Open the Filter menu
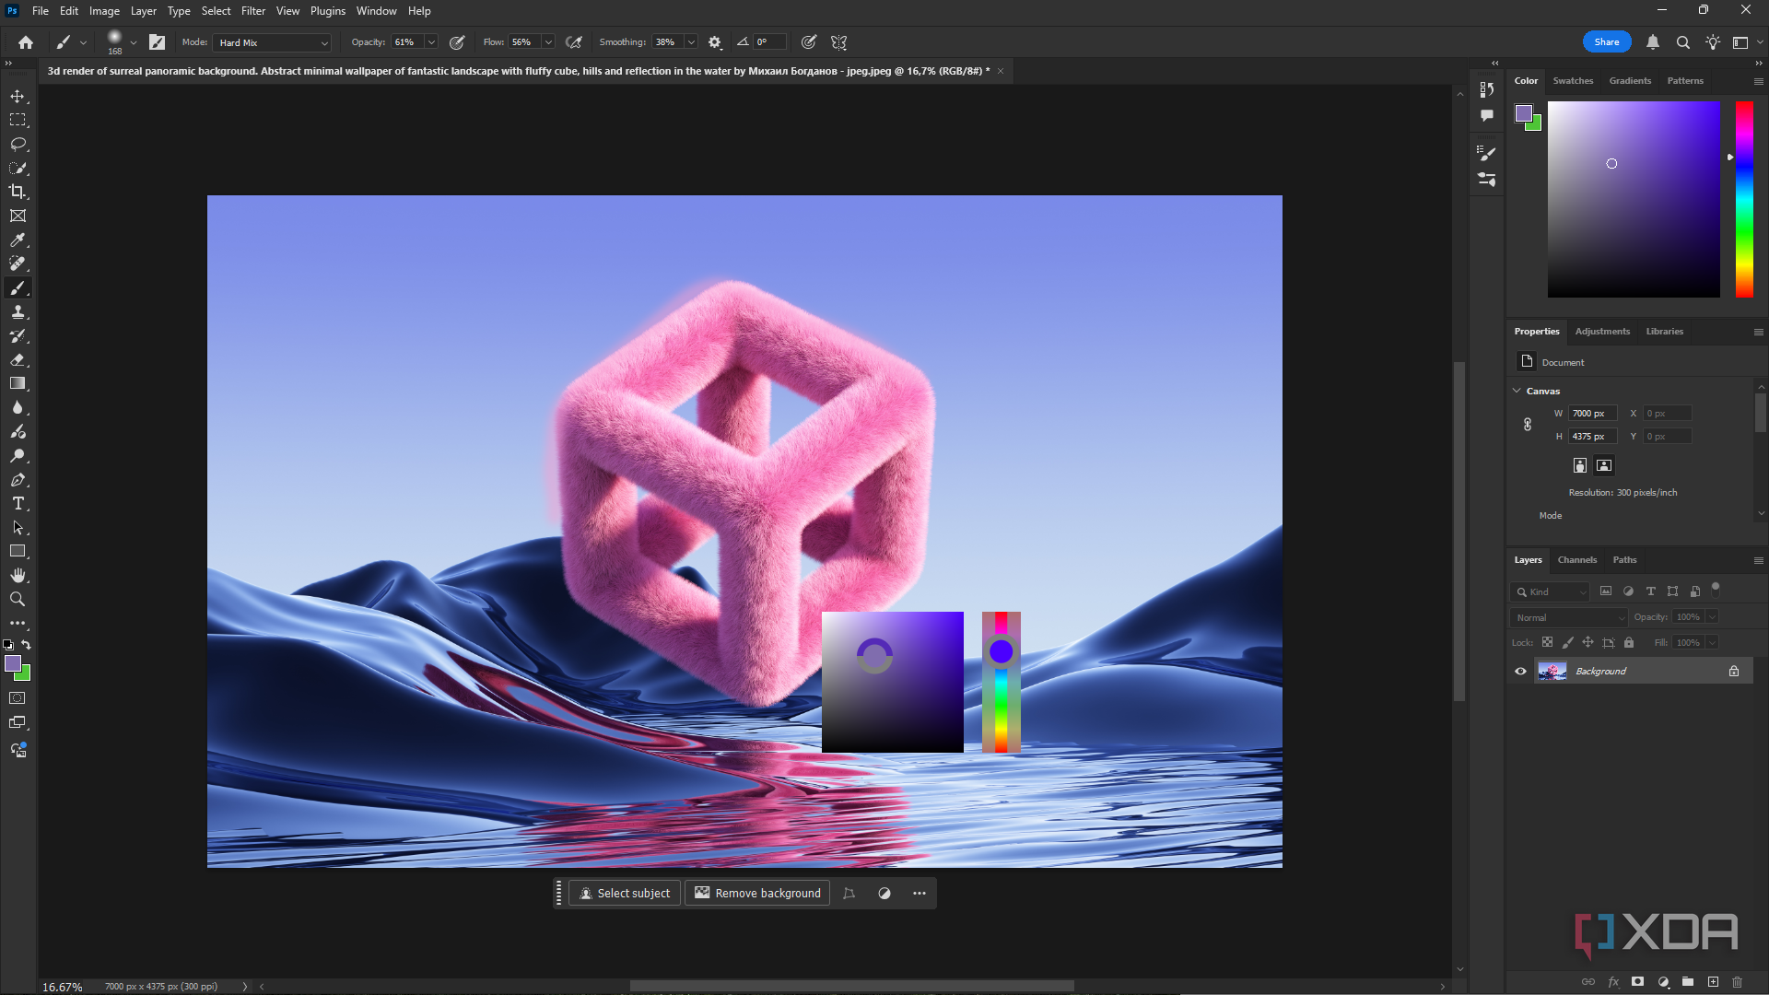 coord(253,11)
